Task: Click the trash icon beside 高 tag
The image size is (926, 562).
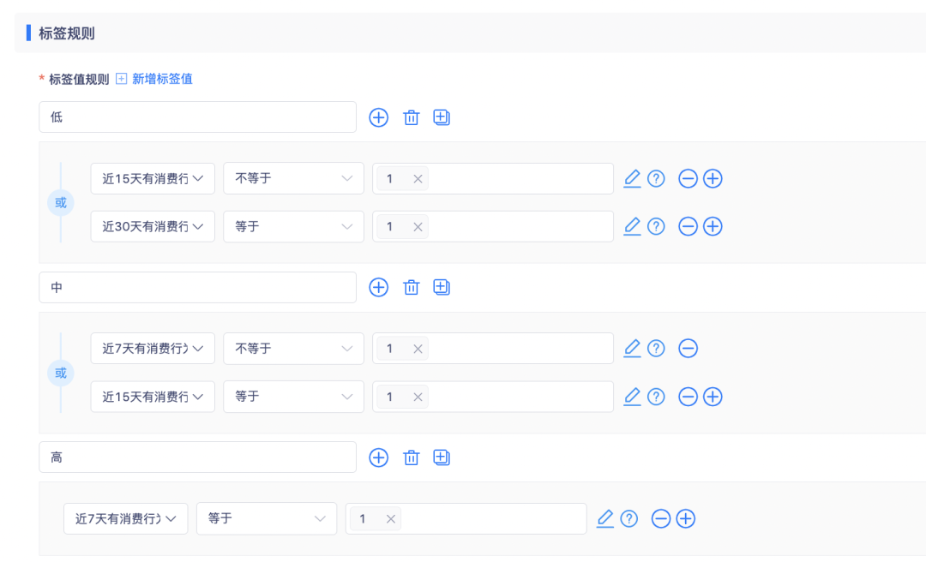Action: point(411,457)
